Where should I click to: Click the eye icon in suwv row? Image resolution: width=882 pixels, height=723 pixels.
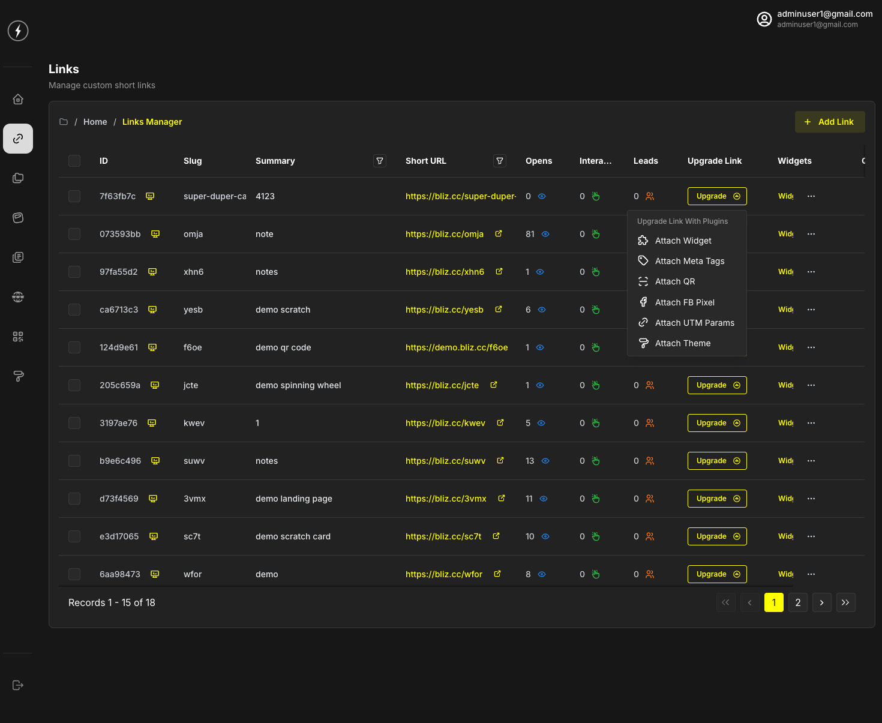[545, 461]
